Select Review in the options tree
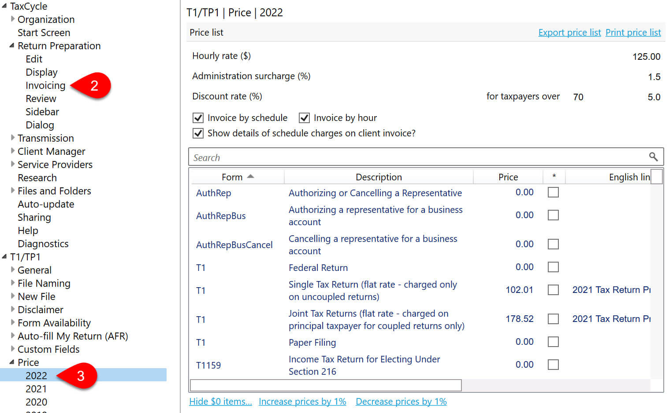 coord(41,99)
